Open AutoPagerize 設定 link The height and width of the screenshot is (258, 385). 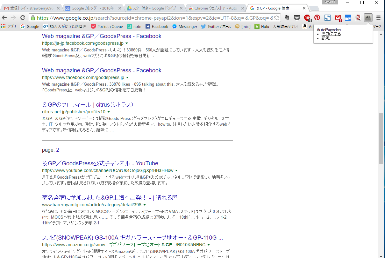point(325,38)
